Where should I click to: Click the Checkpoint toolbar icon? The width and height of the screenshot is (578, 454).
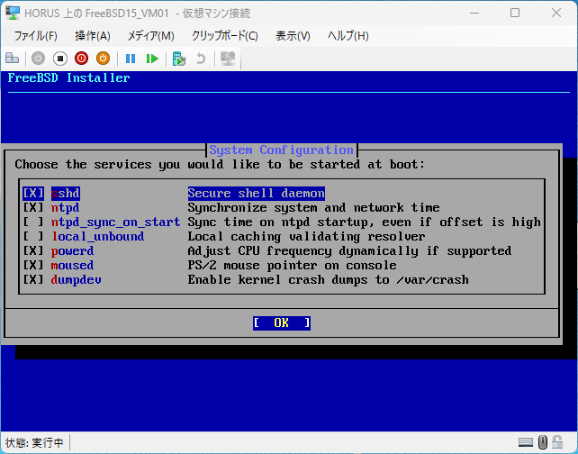click(x=179, y=59)
